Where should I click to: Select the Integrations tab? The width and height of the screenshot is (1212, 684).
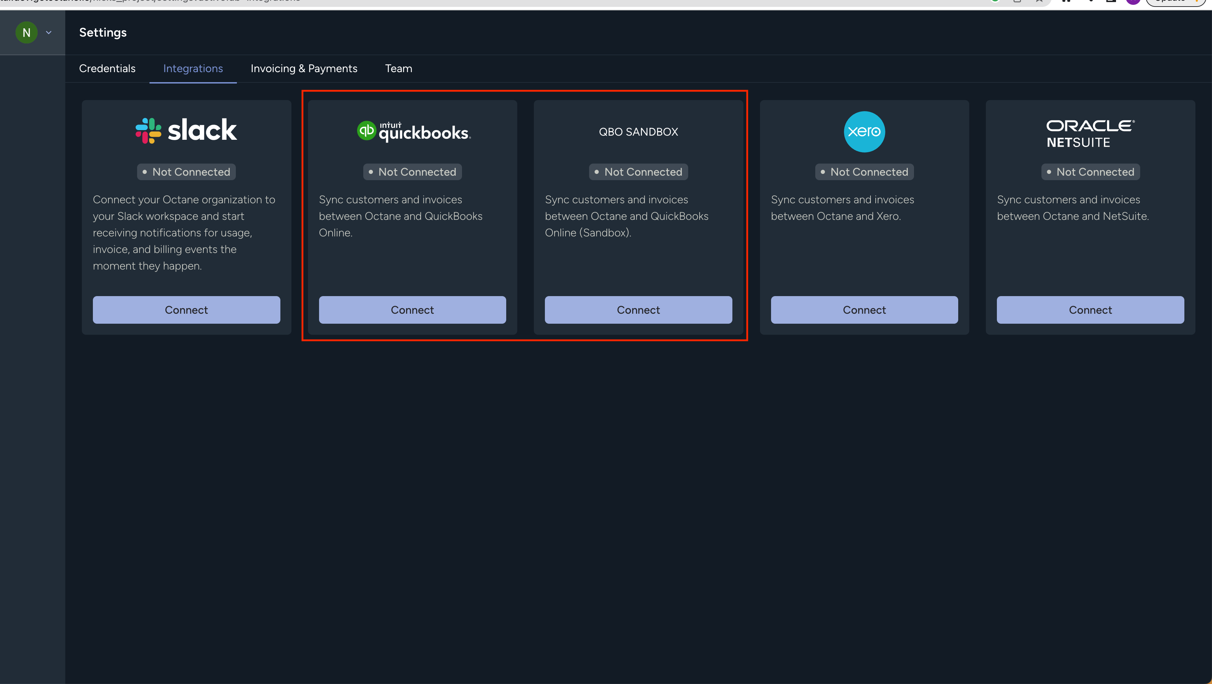pos(193,69)
